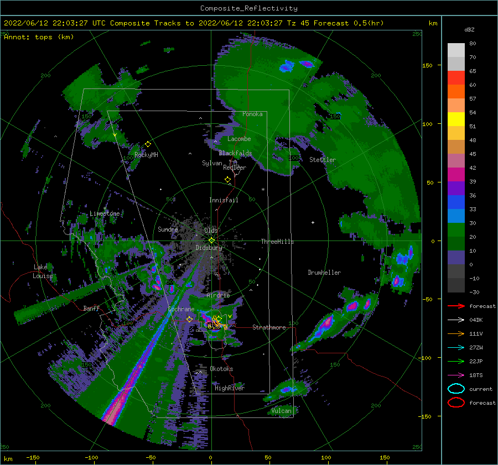Click the white plus marker east of ThreeHills
Image resolution: width=498 pixels, height=465 pixels.
coord(313,222)
